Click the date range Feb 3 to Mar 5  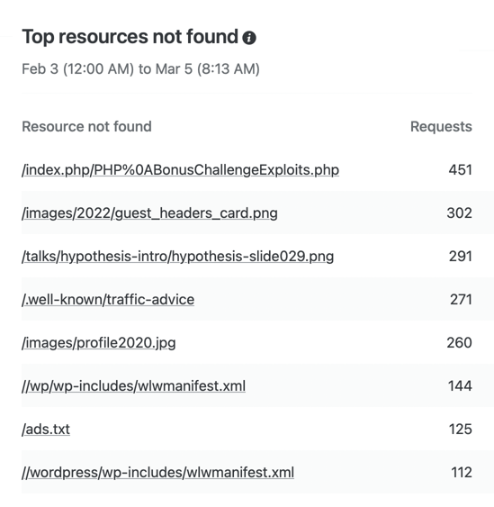tap(140, 68)
